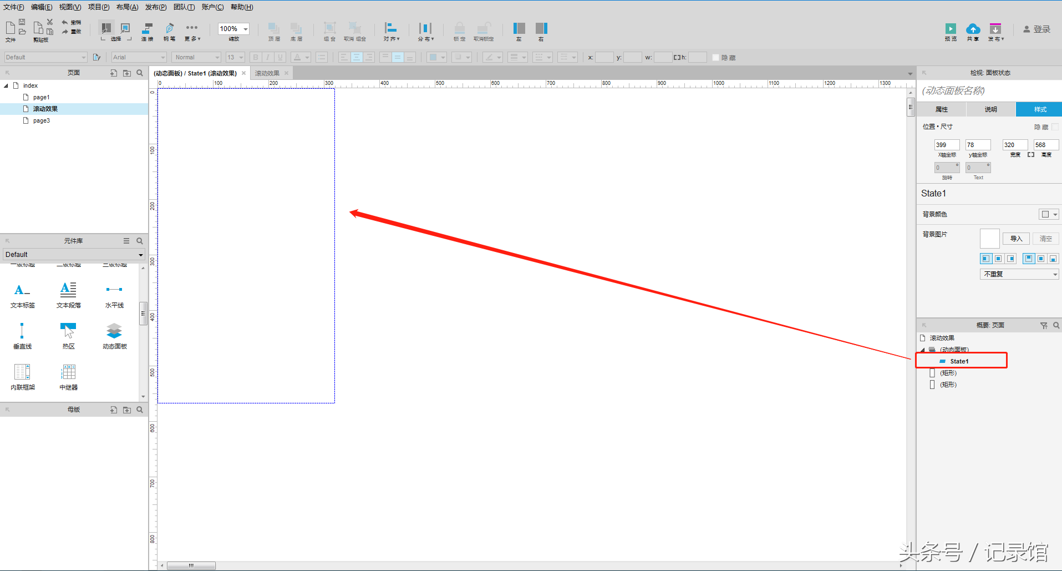
Task: Open the Default widget style dropdown
Action: click(x=45, y=57)
